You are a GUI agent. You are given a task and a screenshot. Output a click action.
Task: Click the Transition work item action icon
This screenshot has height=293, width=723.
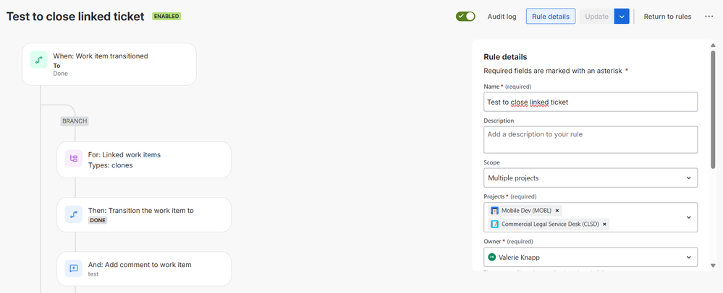[74, 214]
